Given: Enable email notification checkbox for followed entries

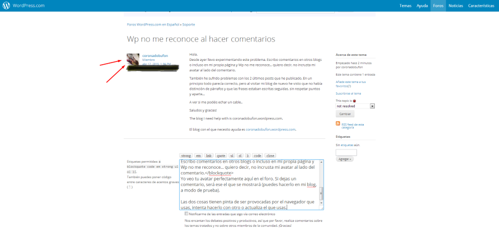Looking at the screenshot, I should point(187,213).
